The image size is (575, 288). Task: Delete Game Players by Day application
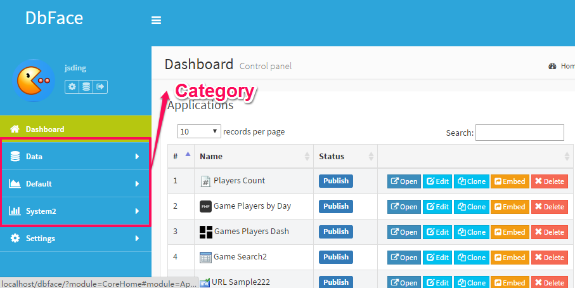[x=550, y=207]
